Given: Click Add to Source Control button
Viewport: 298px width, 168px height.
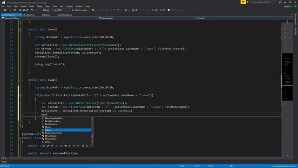Looking at the screenshot, I should (284, 166).
